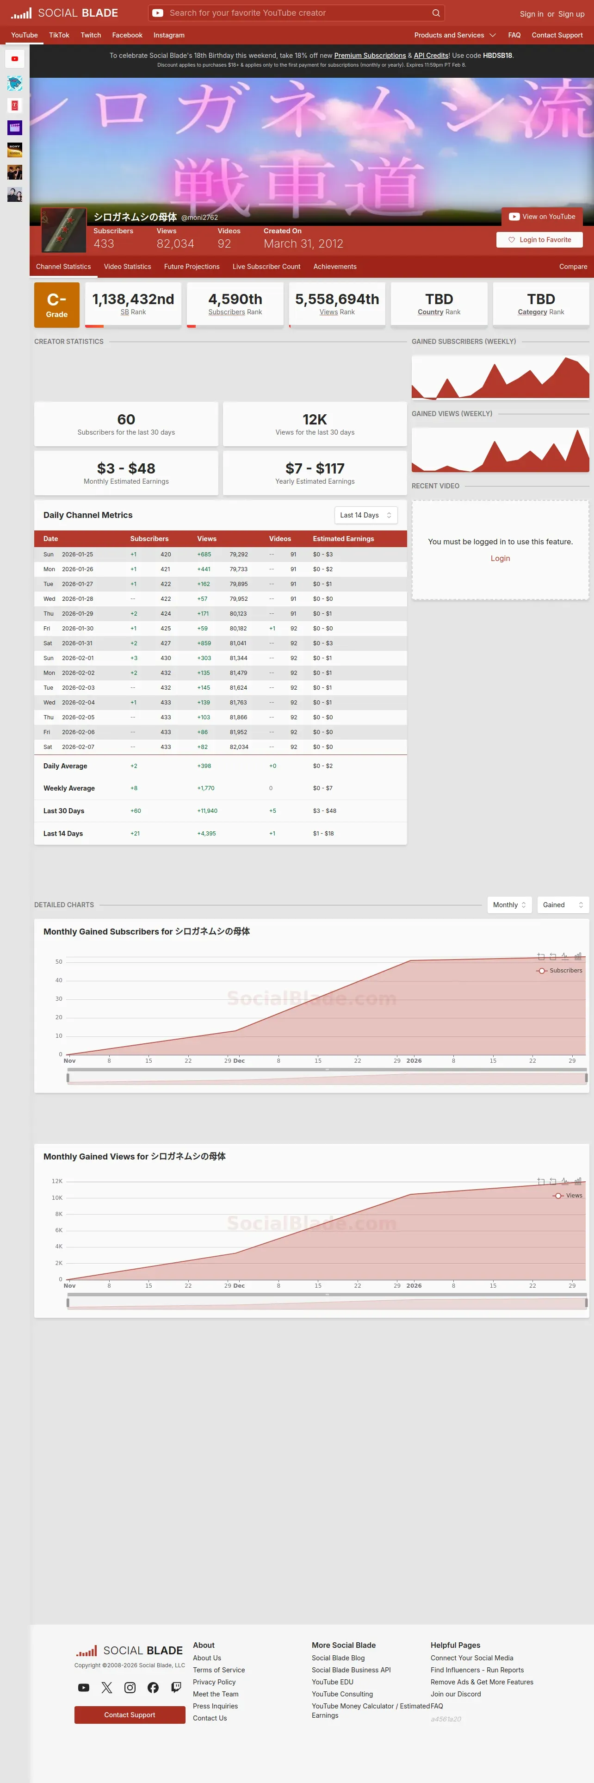Click the Social Blade logo in the header
The width and height of the screenshot is (594, 1783).
[x=64, y=12]
